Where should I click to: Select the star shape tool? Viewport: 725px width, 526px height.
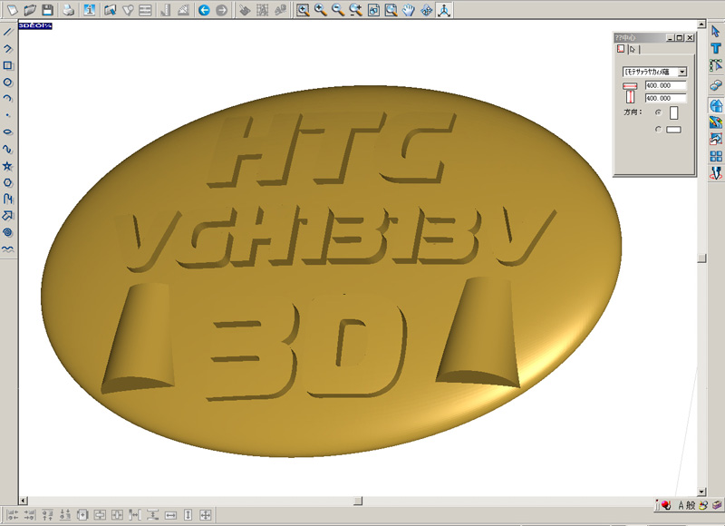[x=8, y=166]
